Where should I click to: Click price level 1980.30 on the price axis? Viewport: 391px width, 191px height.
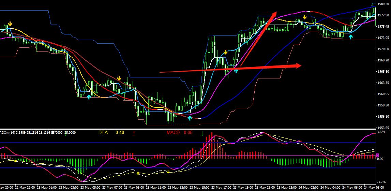pos(384,4)
